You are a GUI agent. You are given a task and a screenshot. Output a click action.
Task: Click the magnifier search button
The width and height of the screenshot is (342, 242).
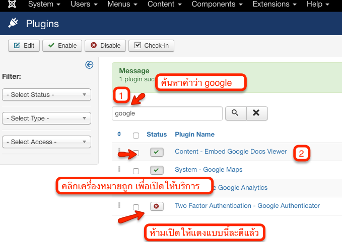[236, 113]
